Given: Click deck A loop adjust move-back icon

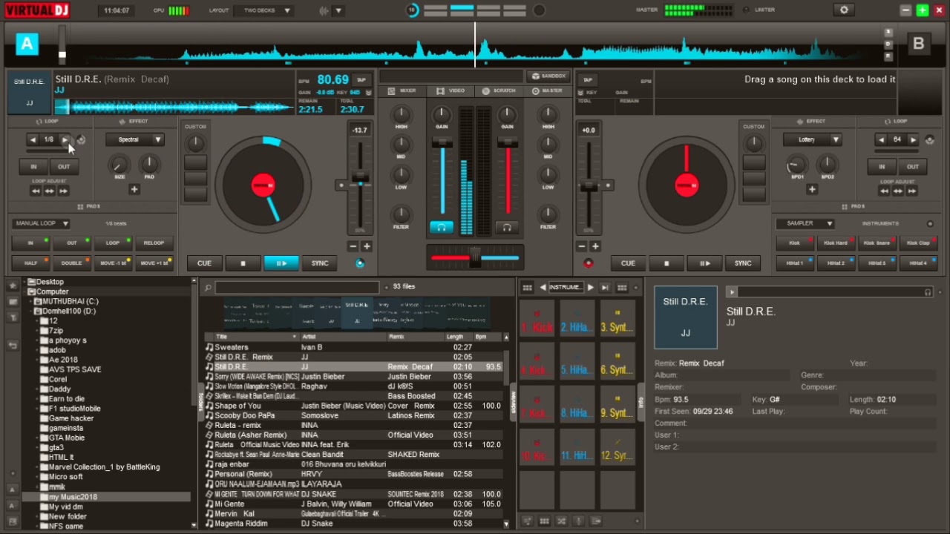Looking at the screenshot, I should [36, 191].
